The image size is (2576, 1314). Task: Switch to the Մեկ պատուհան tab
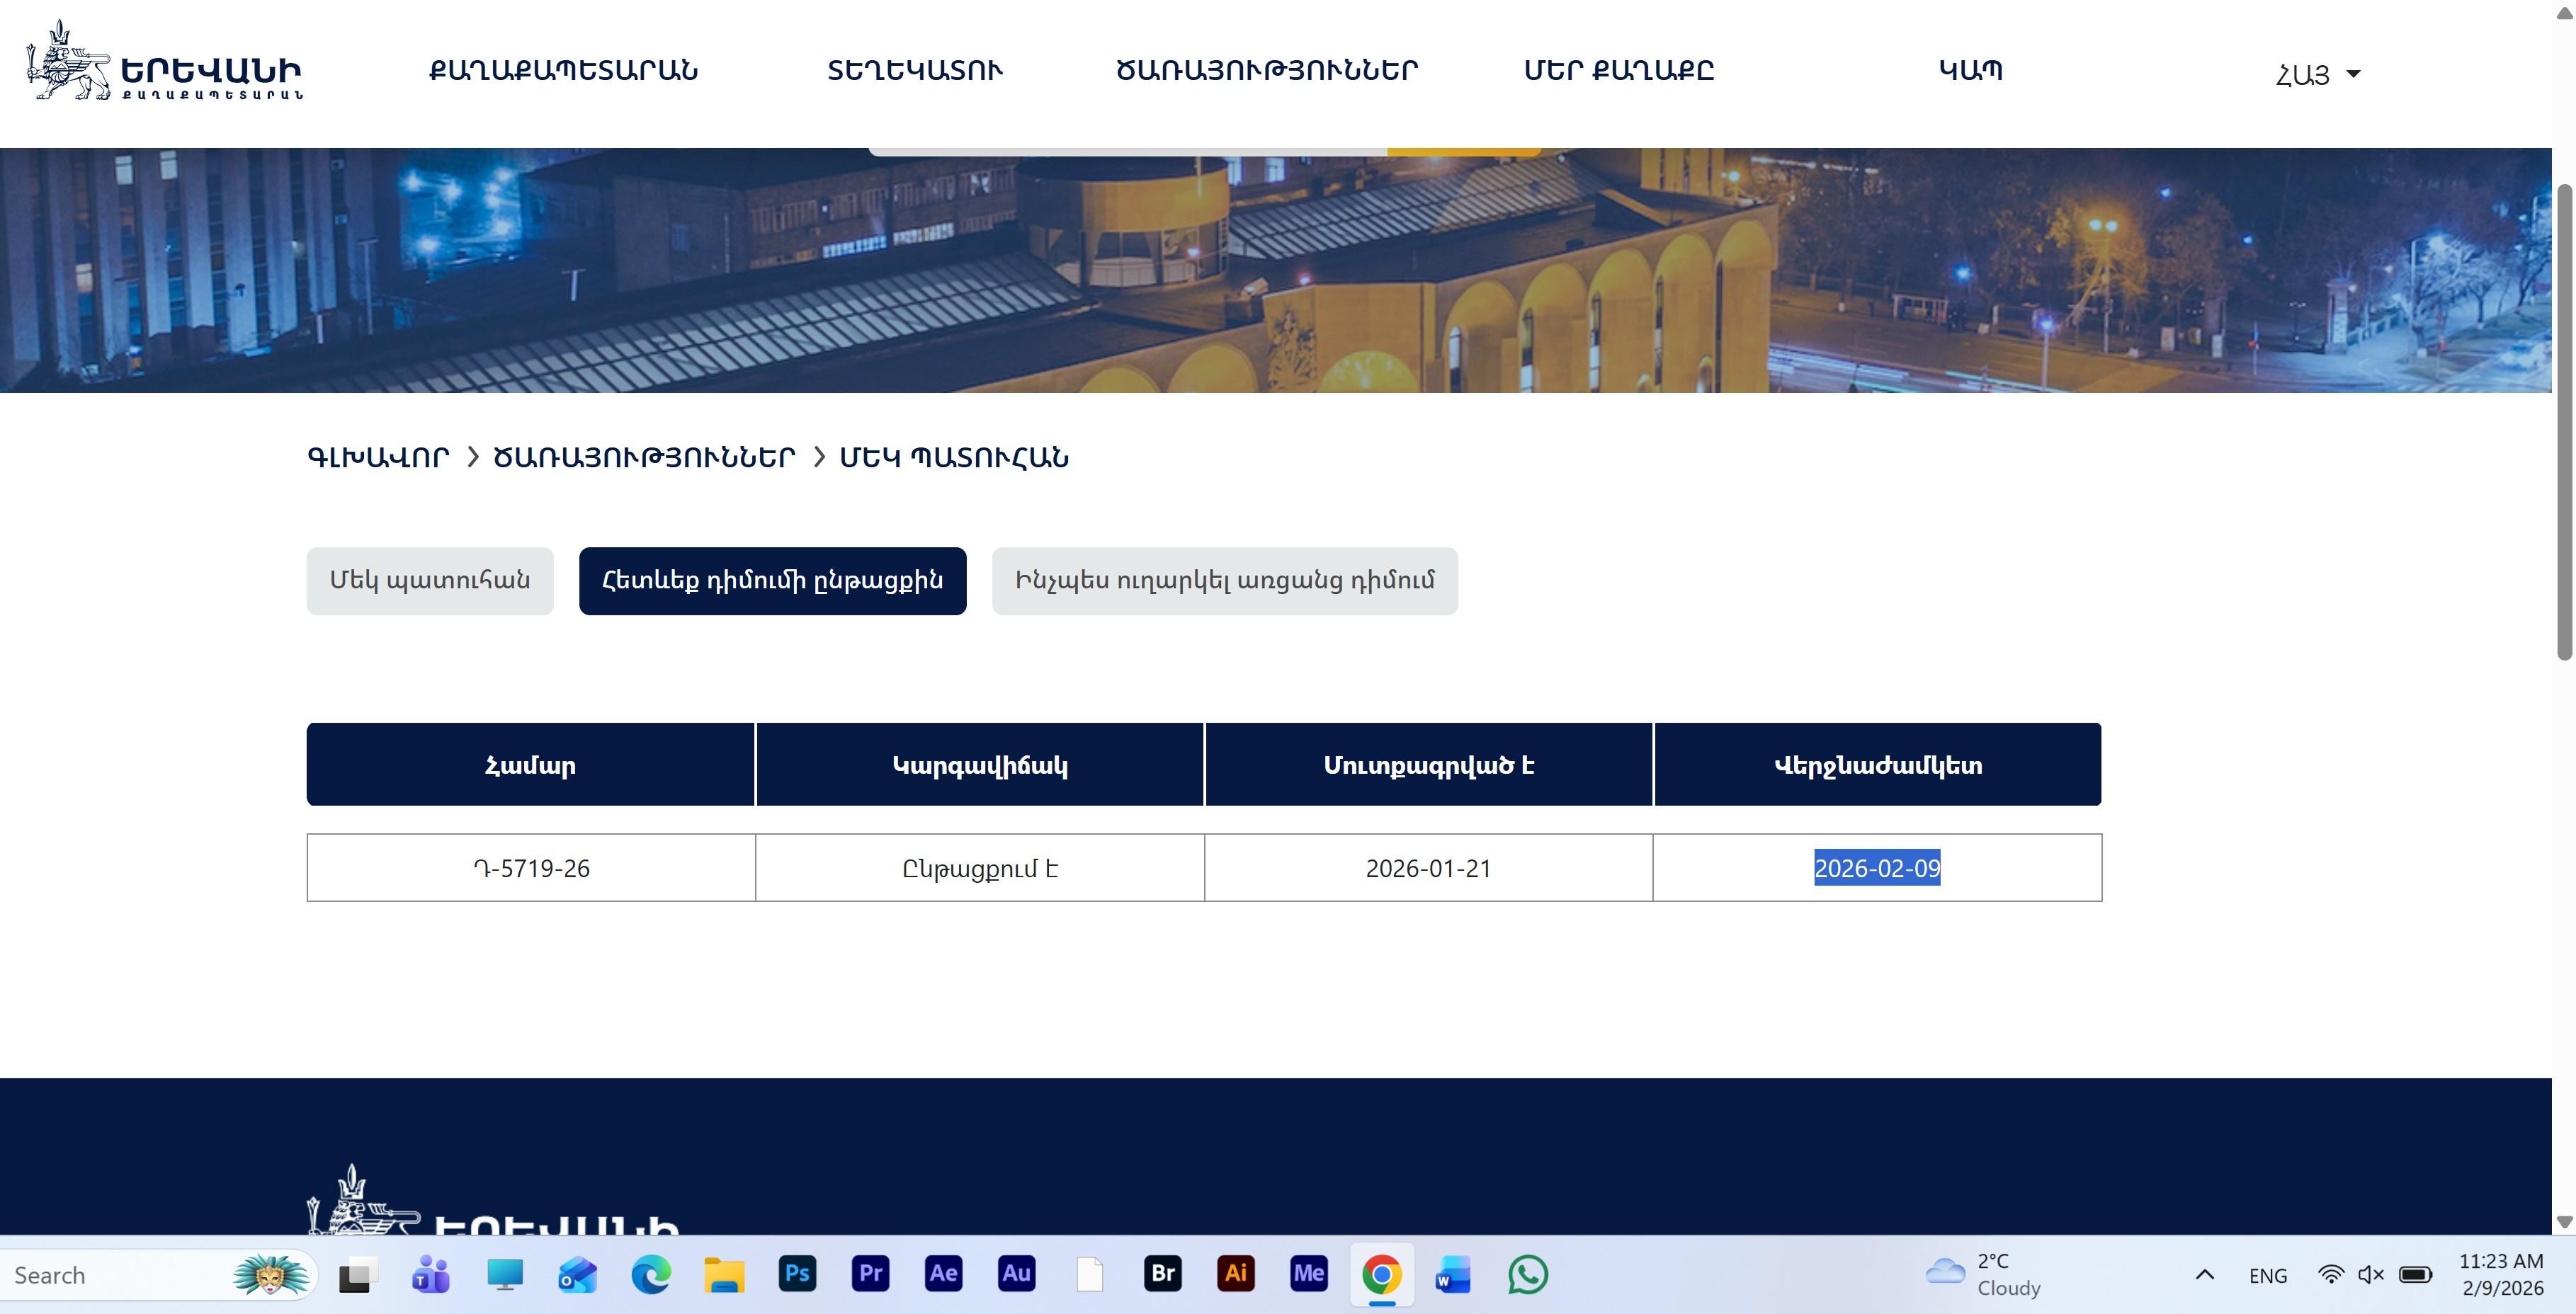click(x=430, y=581)
